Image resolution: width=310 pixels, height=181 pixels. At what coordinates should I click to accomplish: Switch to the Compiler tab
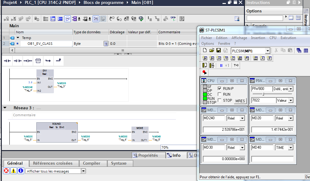click(x=91, y=163)
